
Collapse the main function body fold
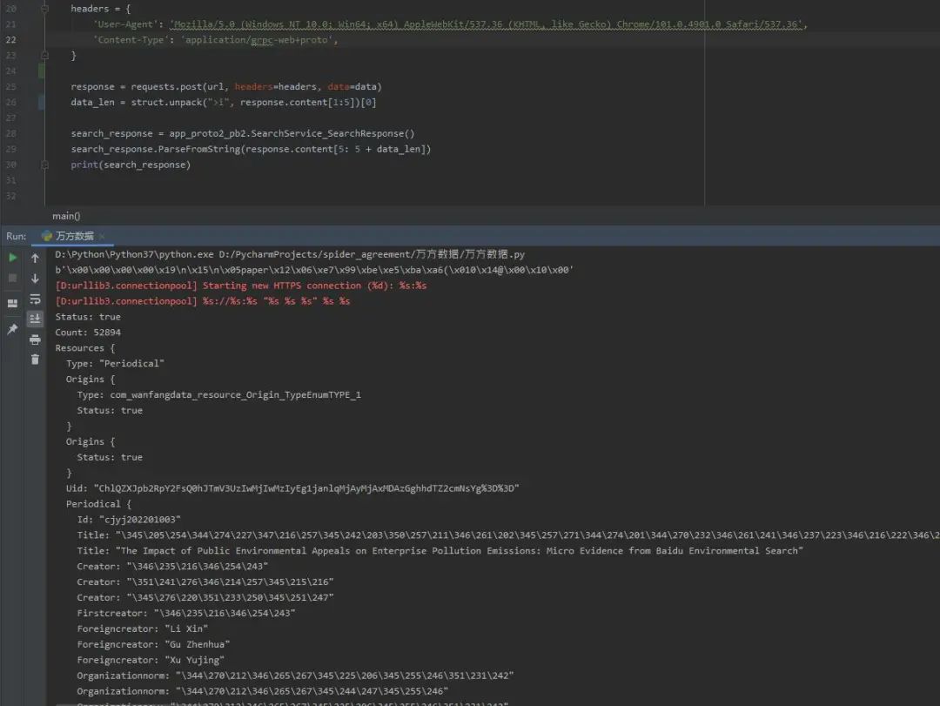pos(44,163)
